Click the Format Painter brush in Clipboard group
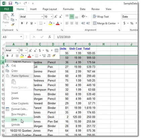Screen dimensions: 141x139 tap(13, 25)
